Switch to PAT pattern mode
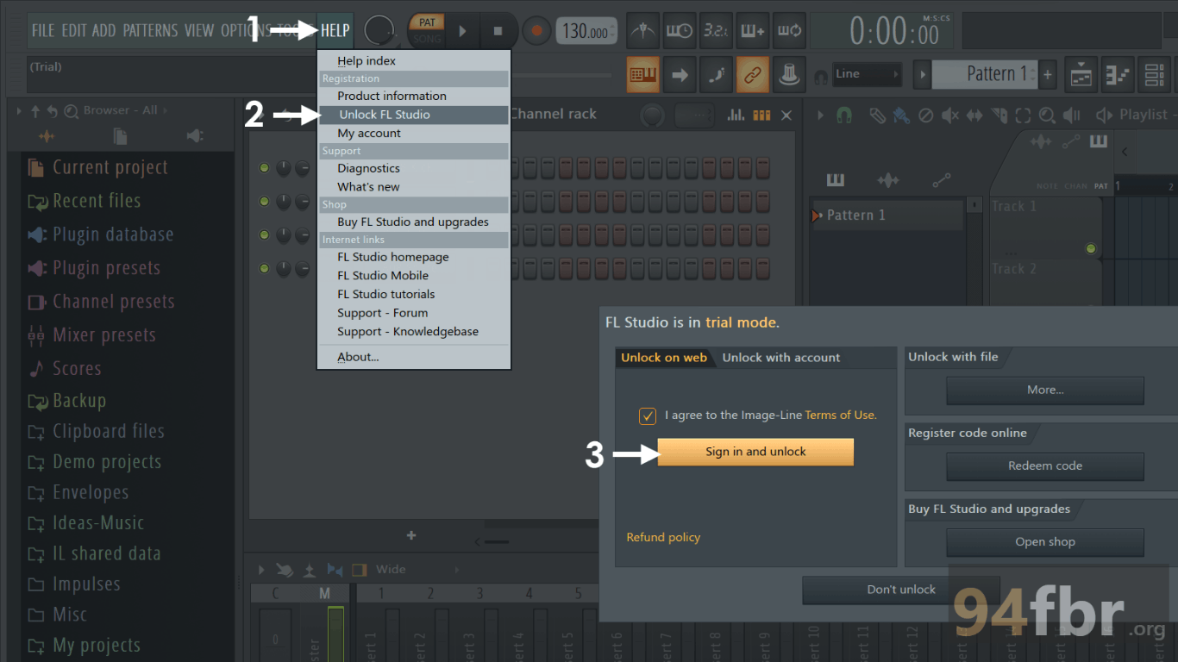Viewport: 1178px width, 662px height. [427, 22]
